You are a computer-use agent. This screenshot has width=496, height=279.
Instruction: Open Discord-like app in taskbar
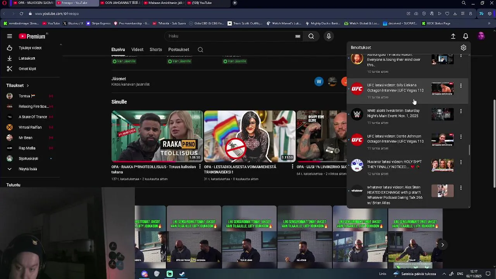click(x=145, y=274)
